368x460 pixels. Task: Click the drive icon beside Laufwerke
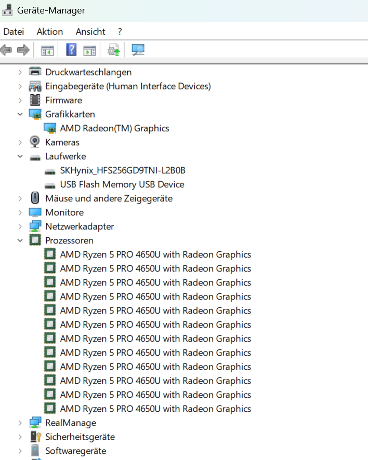pyautogui.click(x=35, y=157)
